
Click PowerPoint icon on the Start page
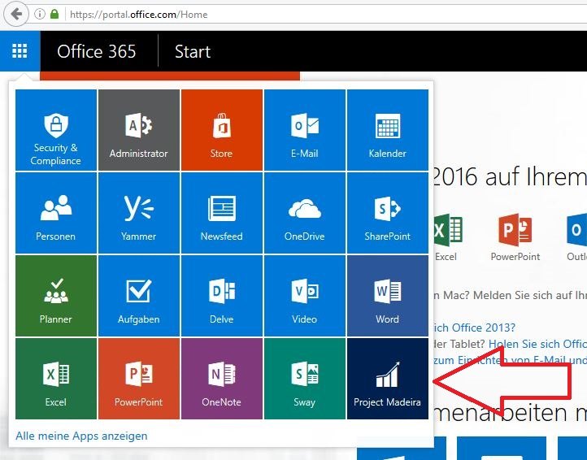[515, 230]
